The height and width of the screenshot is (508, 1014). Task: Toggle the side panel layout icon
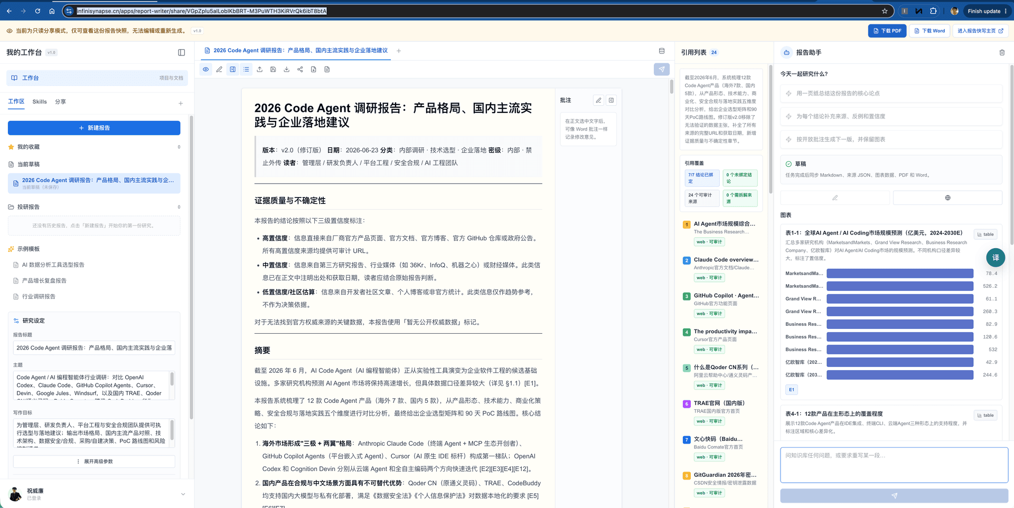pyautogui.click(x=233, y=69)
